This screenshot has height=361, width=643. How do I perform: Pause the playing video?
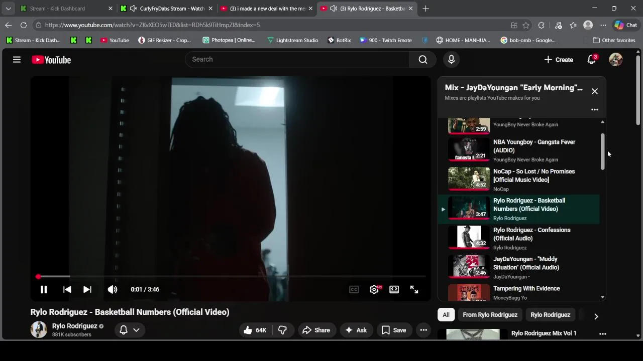(44, 289)
